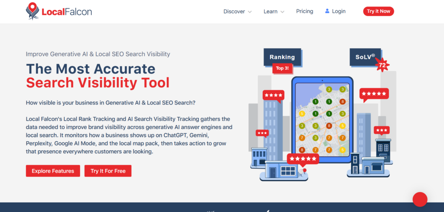The width and height of the screenshot is (444, 212).
Task: Click the 'Search Visibility Tool' red heading
Action: click(x=98, y=82)
